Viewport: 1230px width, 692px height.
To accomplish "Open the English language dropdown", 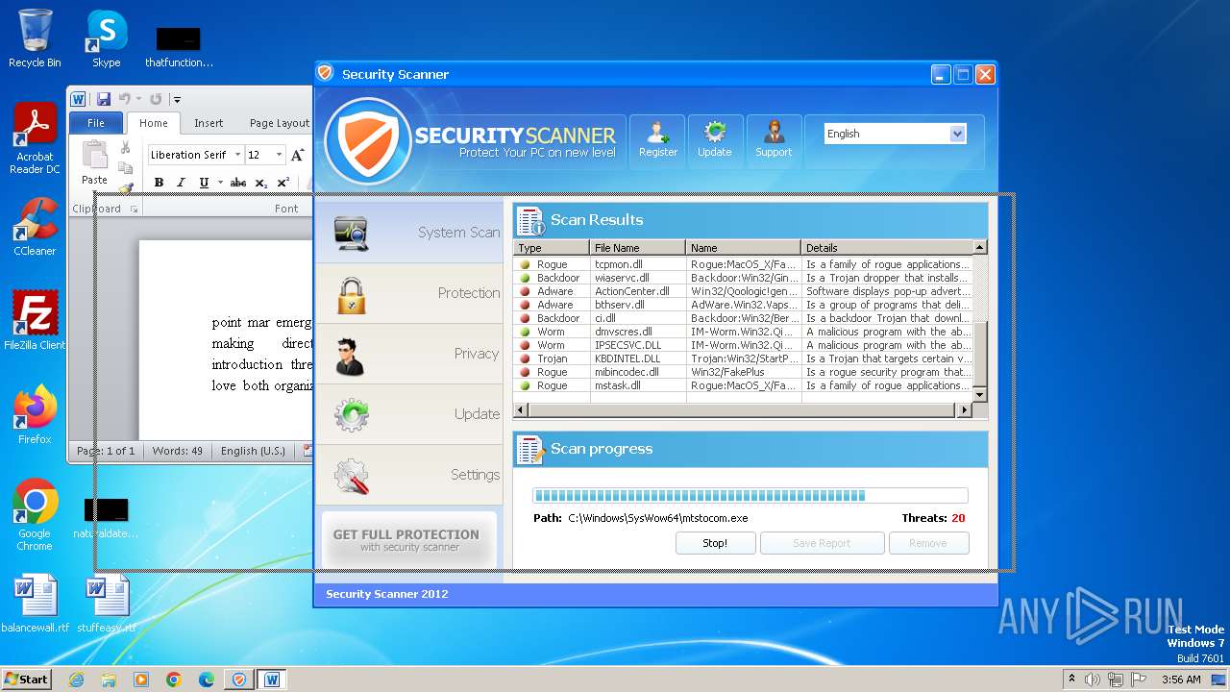I will click(895, 134).
